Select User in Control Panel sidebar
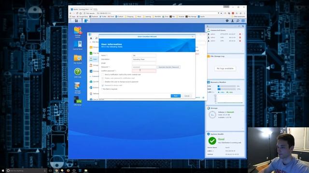The image size is (309, 173). click(x=93, y=59)
